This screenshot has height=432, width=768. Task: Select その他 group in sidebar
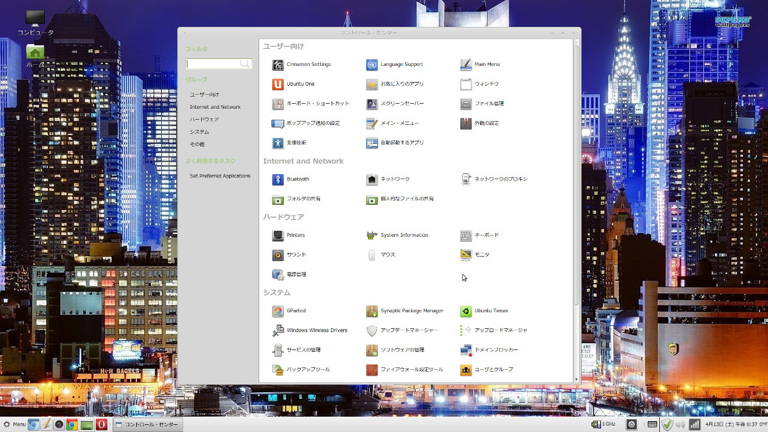click(x=197, y=144)
